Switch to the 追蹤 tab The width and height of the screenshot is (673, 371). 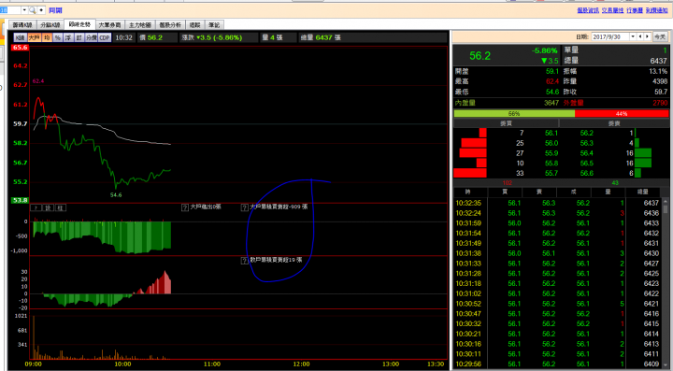[194, 25]
